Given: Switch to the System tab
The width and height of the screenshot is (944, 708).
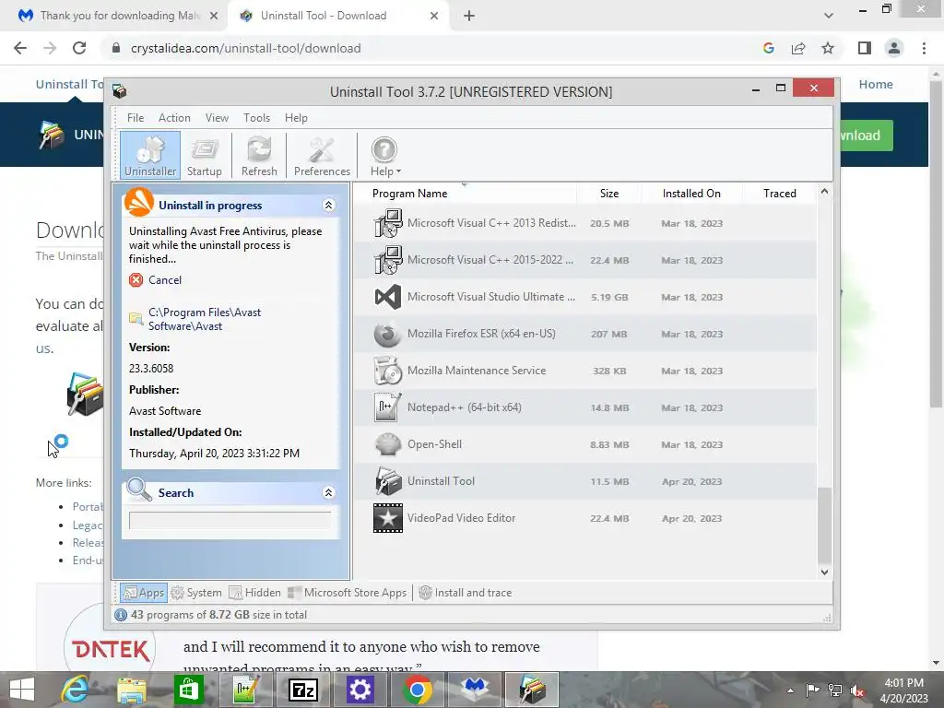Looking at the screenshot, I should pos(196,593).
